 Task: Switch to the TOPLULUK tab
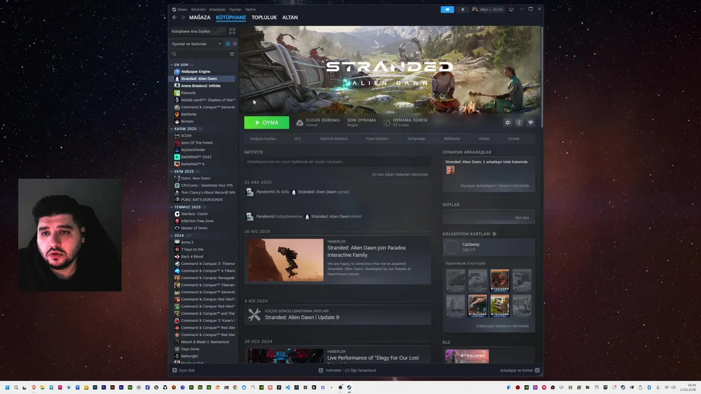tap(264, 18)
